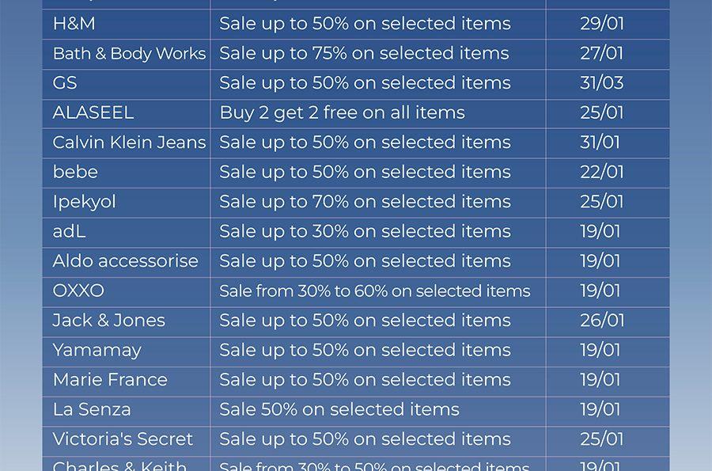Click the Jack & Jones end date 26/01
The image size is (712, 471).
pos(602,321)
